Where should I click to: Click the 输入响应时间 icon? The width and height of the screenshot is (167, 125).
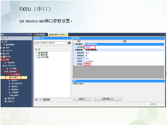coord(10,83)
